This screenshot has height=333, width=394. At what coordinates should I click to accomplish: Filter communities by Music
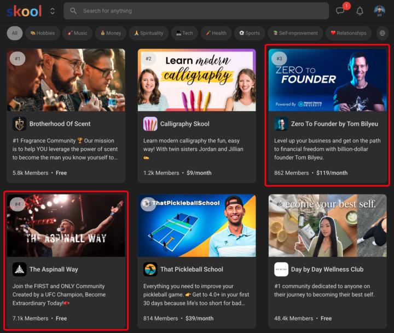coord(77,33)
